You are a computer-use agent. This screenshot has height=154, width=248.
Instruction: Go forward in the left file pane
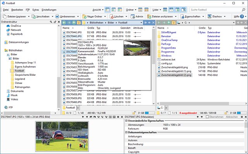pos(69,22)
